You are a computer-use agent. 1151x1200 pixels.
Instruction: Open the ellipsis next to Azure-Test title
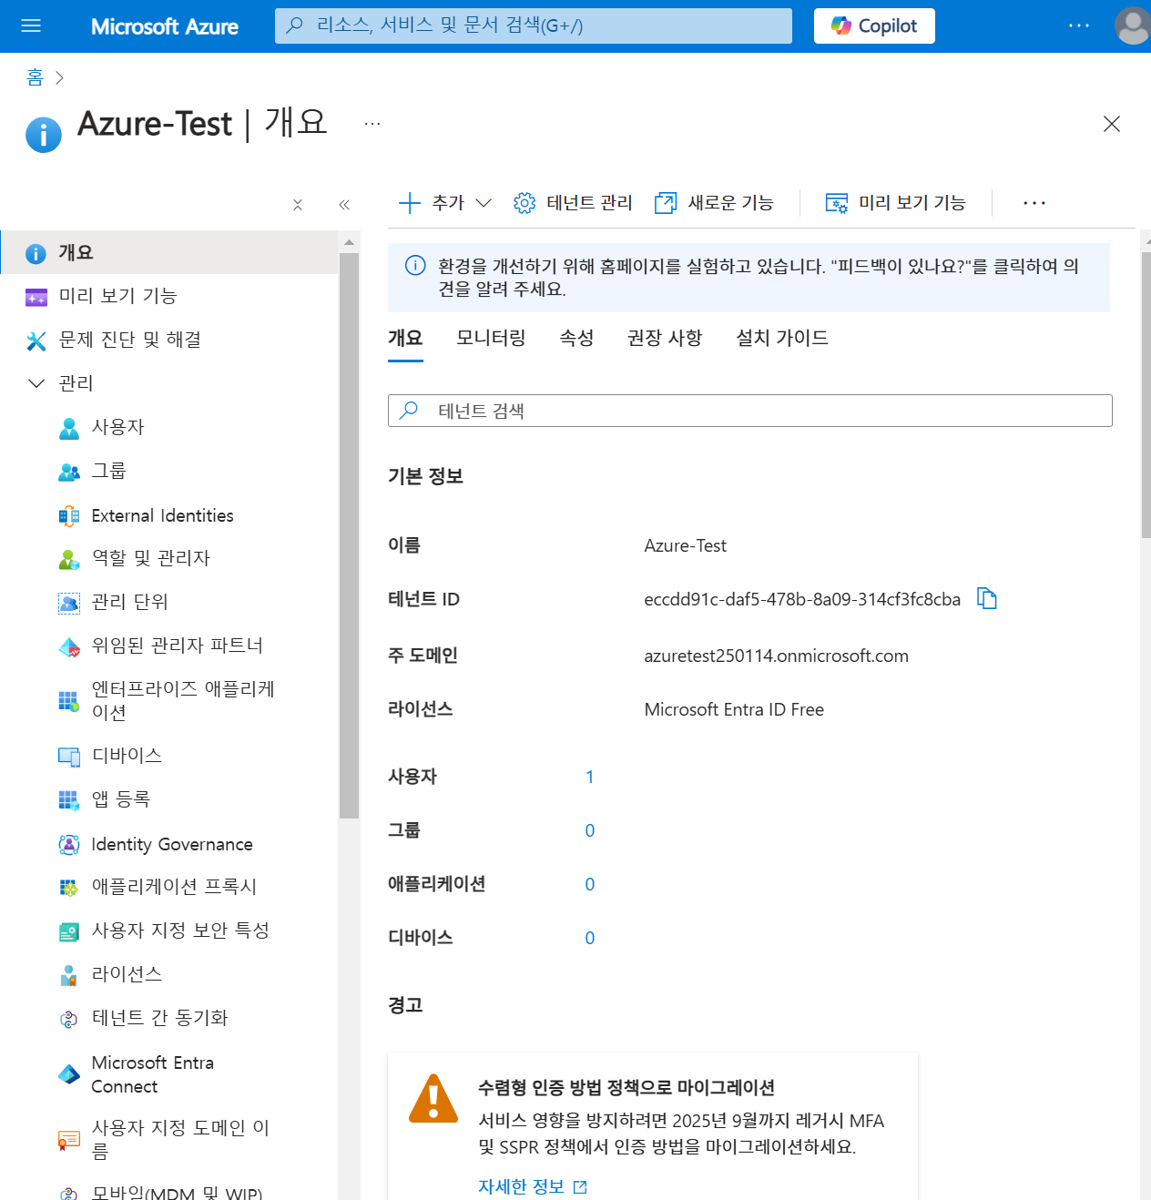(372, 124)
